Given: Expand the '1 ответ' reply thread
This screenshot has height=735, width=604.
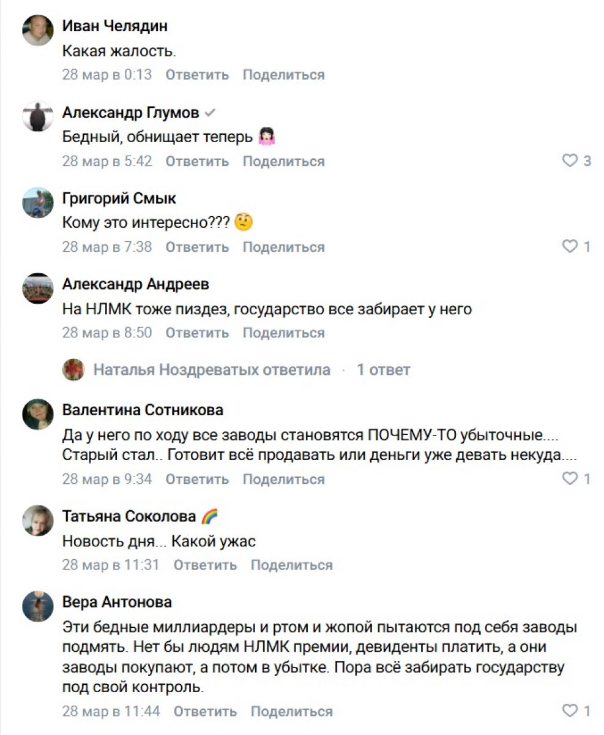Looking at the screenshot, I should [x=384, y=370].
